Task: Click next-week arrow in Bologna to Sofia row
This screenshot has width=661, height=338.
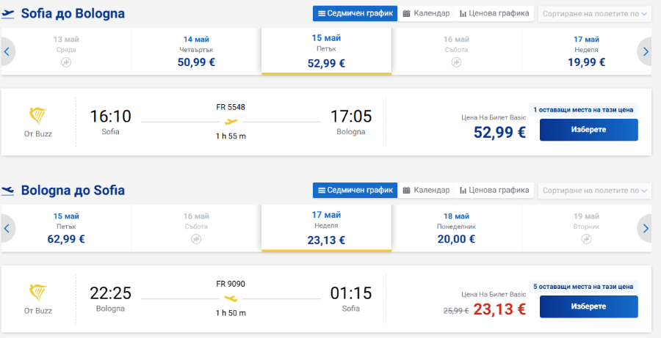Action: pyautogui.click(x=646, y=229)
